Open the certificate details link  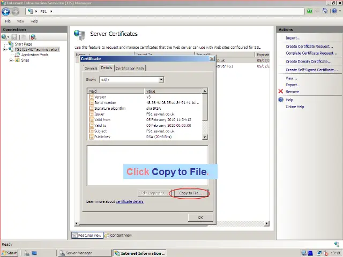point(130,202)
